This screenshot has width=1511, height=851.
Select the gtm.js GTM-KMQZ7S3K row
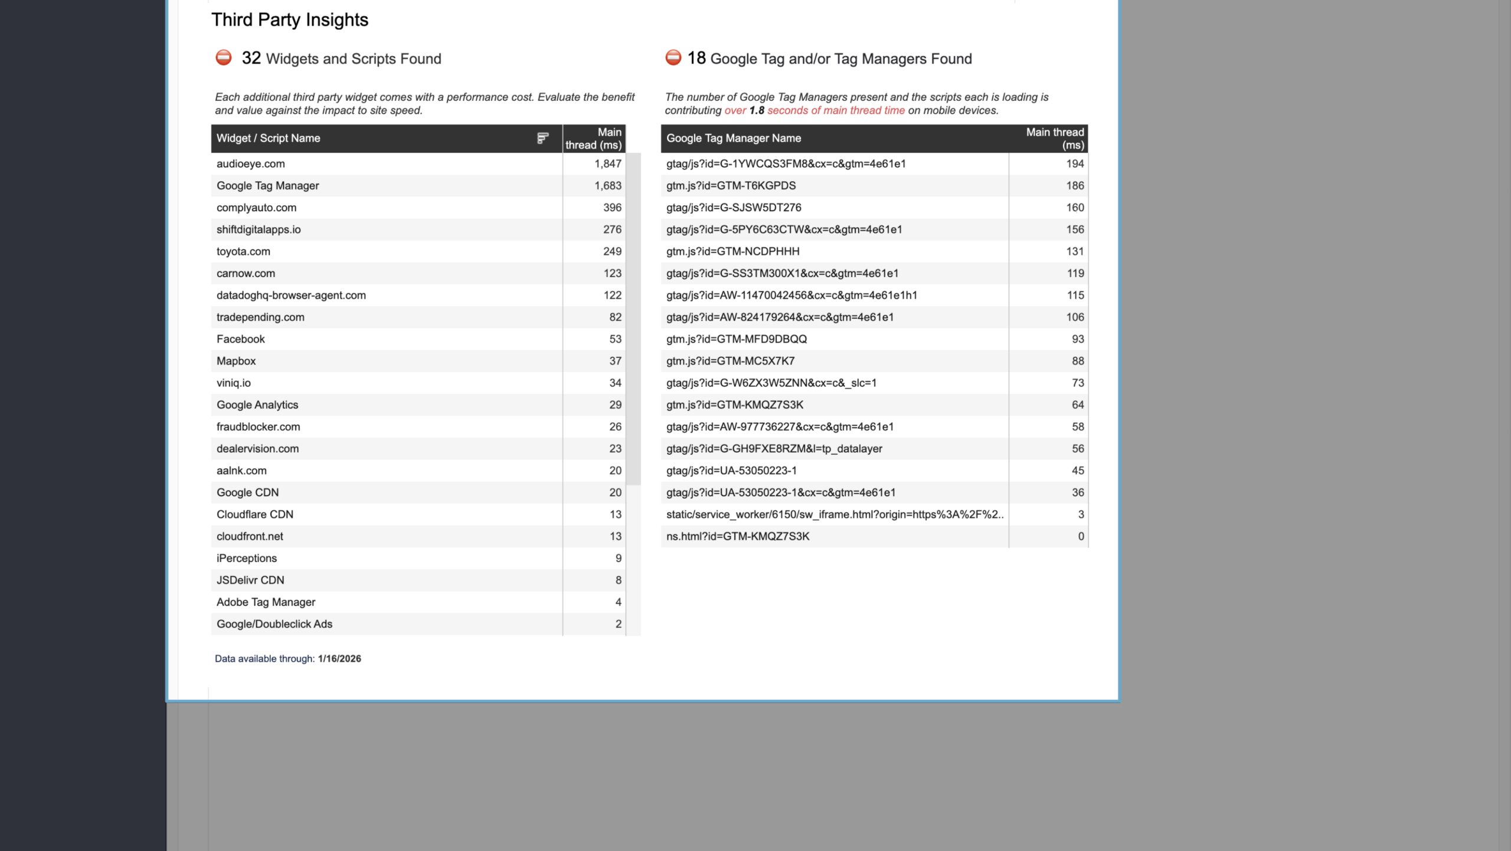[874, 405]
